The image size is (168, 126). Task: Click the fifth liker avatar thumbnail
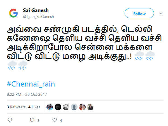[x=82, y=107]
